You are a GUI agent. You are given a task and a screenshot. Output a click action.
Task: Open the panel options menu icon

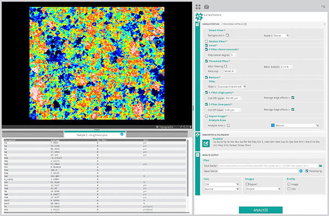[323, 7]
